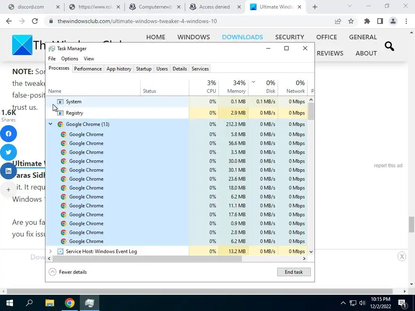Click the OFFICE navigation link
The height and width of the screenshot is (311, 415).
click(x=326, y=37)
